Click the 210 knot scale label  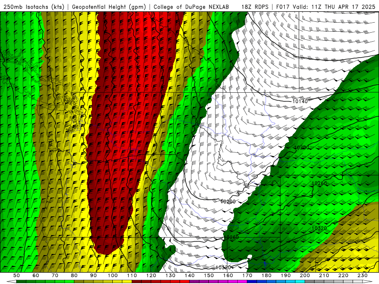(324, 275)
